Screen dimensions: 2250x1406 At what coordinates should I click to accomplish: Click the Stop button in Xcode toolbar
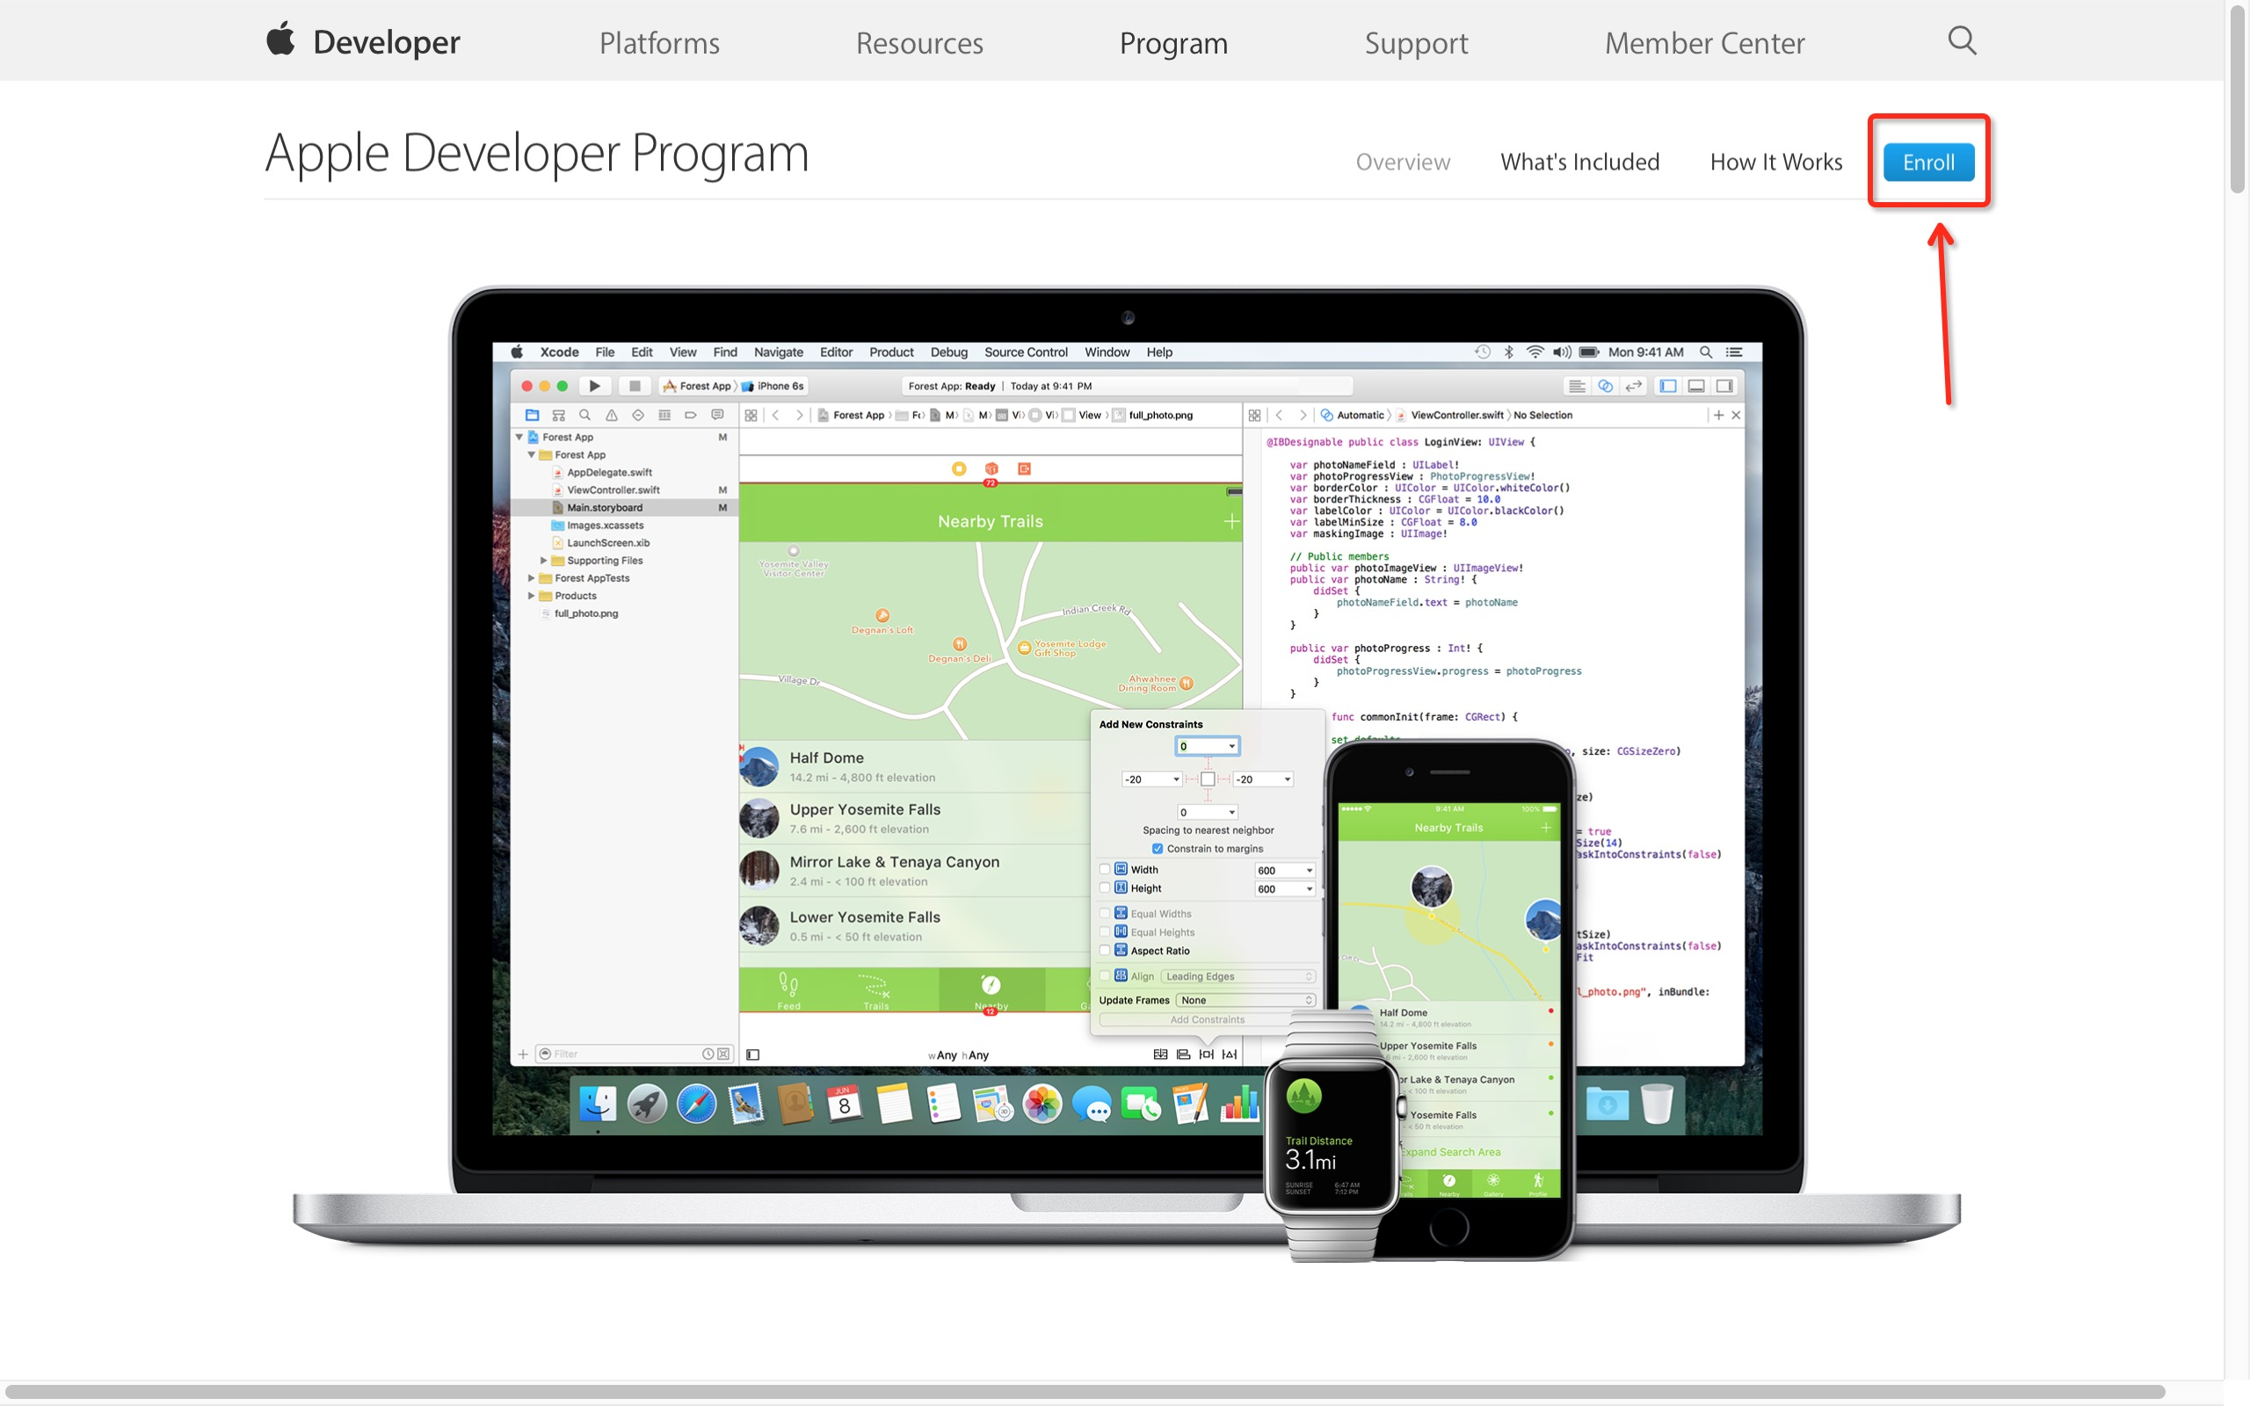[634, 386]
